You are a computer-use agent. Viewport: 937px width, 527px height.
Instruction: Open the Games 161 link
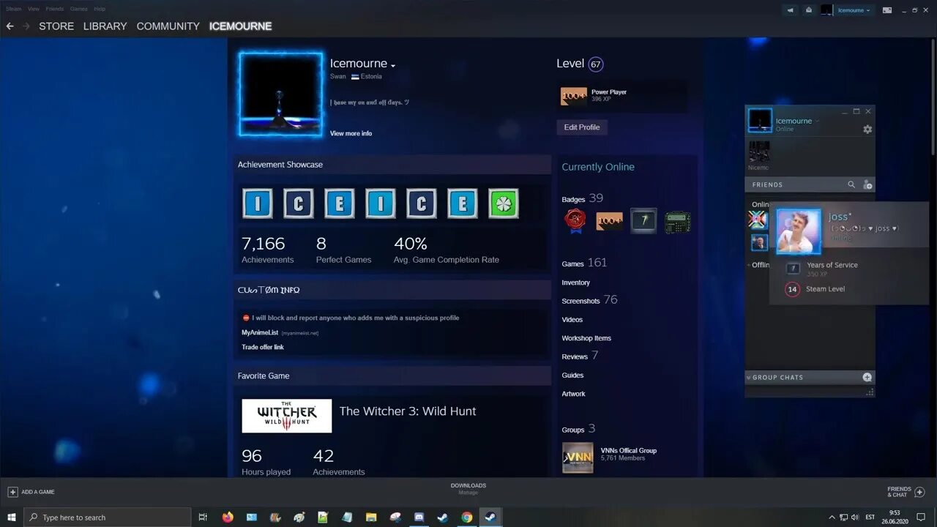[584, 263]
